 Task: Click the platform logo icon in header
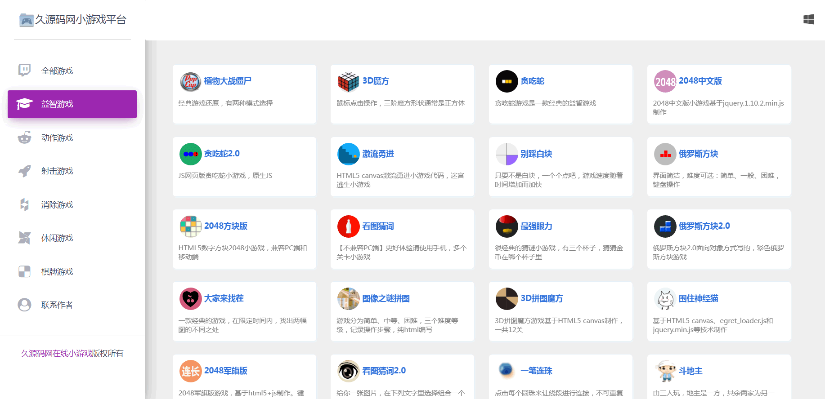tap(27, 20)
